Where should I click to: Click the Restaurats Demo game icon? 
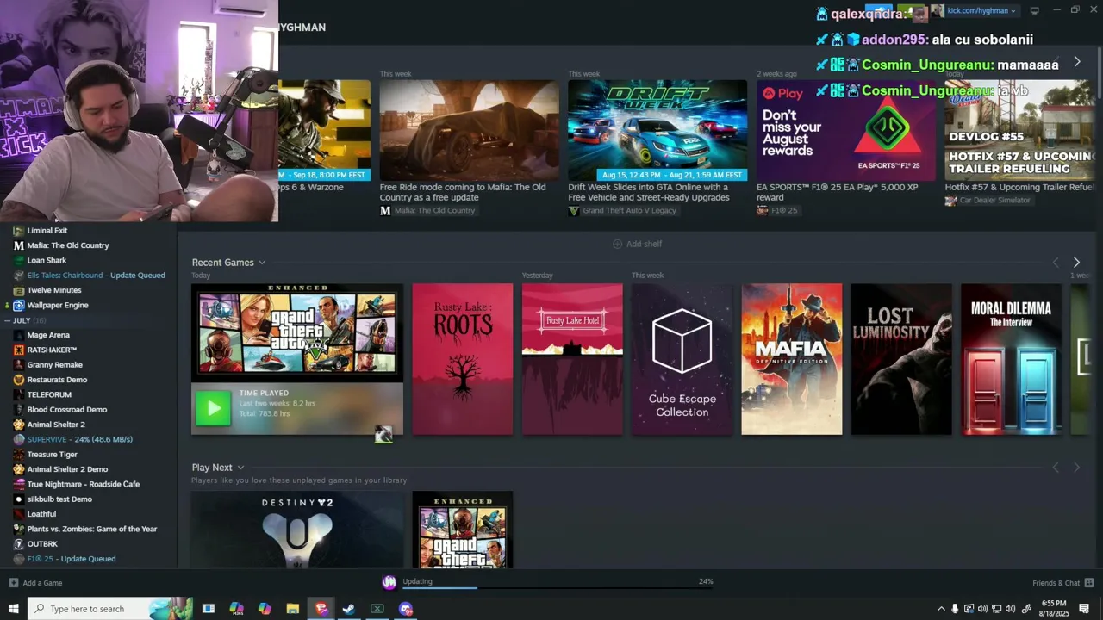[x=19, y=380]
